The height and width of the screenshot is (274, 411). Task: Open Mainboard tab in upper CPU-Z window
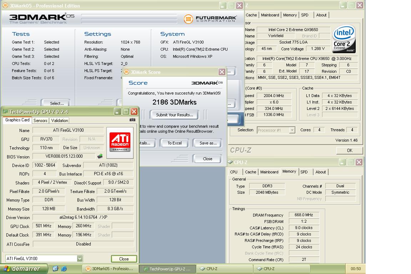pos(270,15)
